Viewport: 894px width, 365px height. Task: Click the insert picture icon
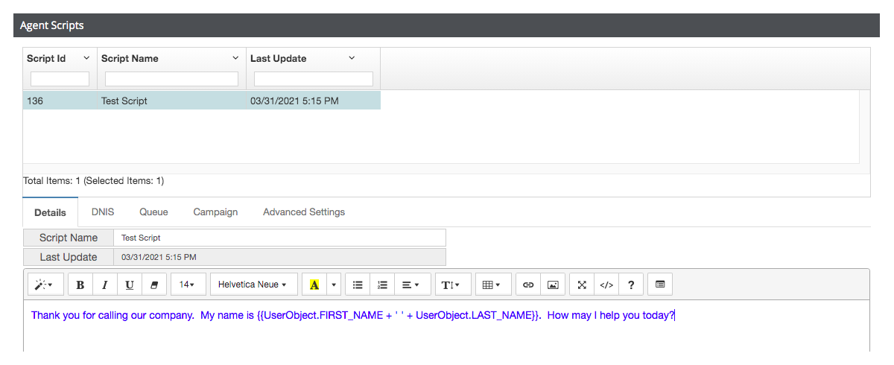pyautogui.click(x=553, y=285)
